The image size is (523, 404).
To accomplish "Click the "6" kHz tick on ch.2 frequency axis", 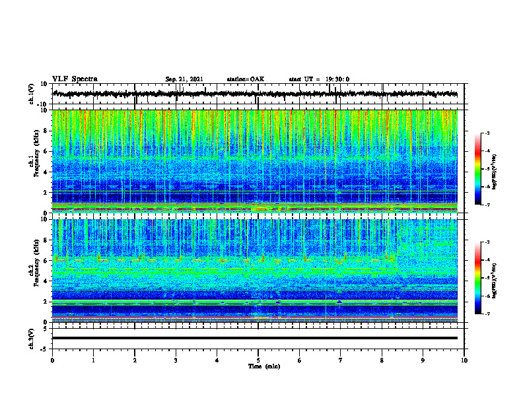I will pos(46,261).
